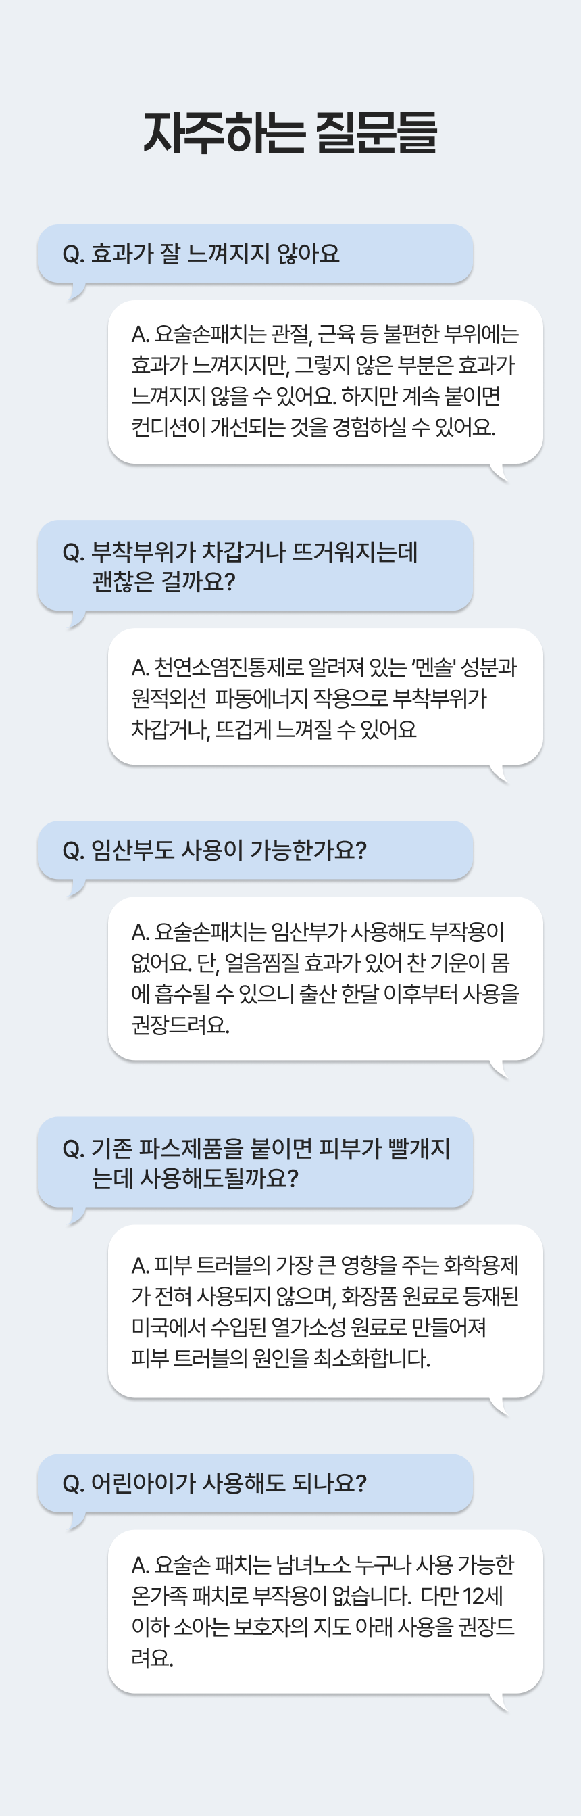Click the "권장드려요." line in pregnancy answer
The image size is (581, 1816).
tap(180, 1024)
